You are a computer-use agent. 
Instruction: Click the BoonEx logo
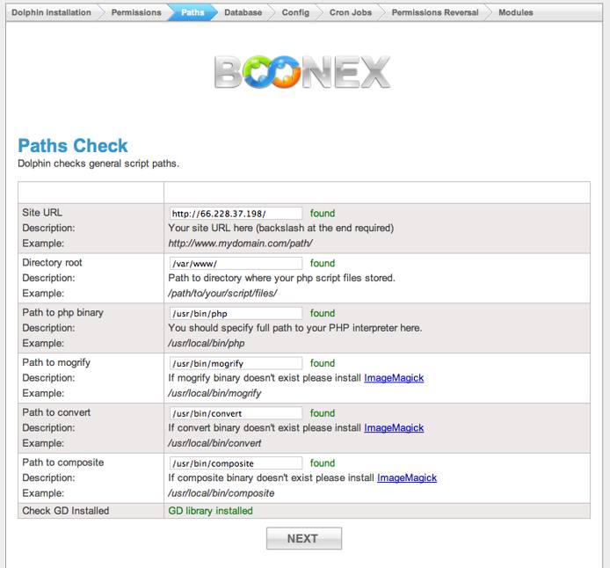pos(304,71)
